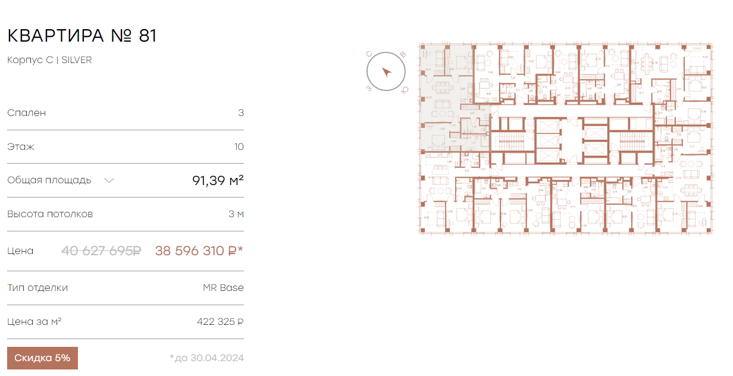Click the discounted price 38 596 310 ₽
Screen dimensions: 733x376
pyautogui.click(x=199, y=251)
